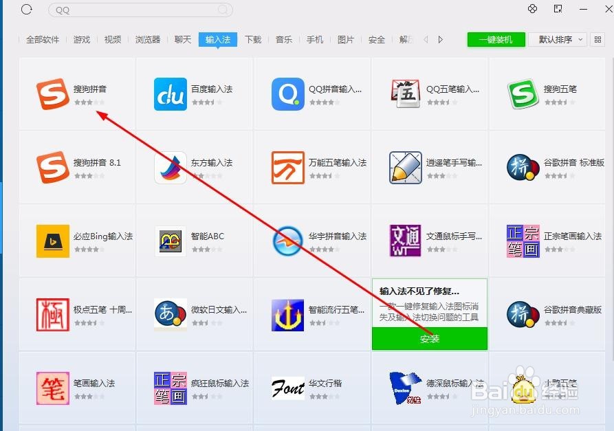Select the QQ拼音输入 app icon
The image size is (614, 431).
pyautogui.click(x=288, y=94)
